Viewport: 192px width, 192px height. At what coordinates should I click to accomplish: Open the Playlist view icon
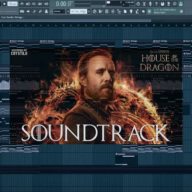(x=95, y=11)
